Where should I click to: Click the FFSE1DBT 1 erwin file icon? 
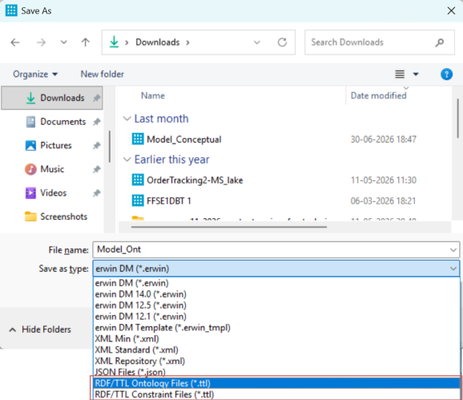click(x=138, y=200)
